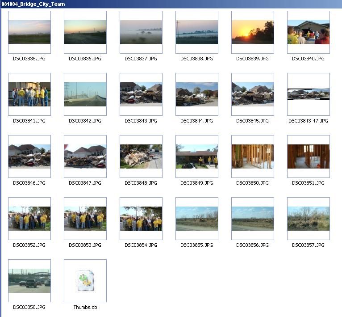This screenshot has height=317, width=342.
Task: Click the DSC03854.JPG name text
Action: click(141, 245)
